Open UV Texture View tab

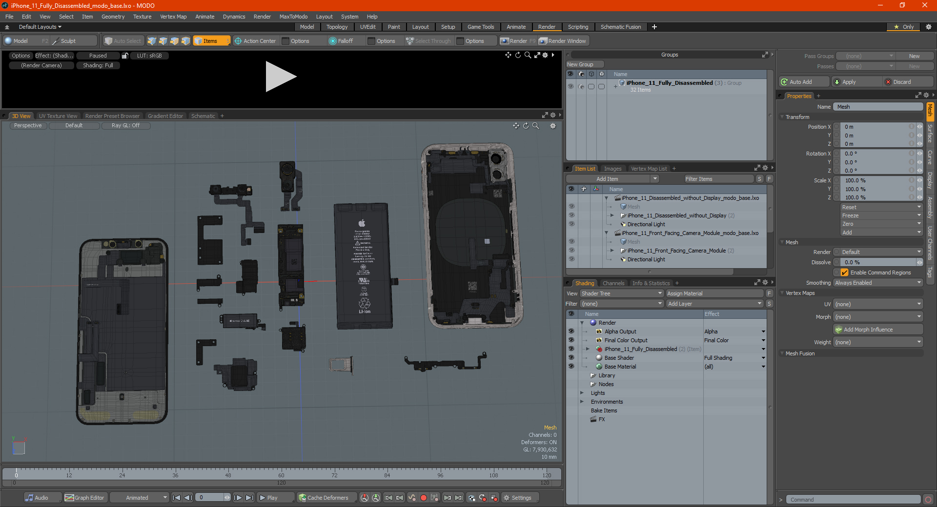[x=58, y=116]
